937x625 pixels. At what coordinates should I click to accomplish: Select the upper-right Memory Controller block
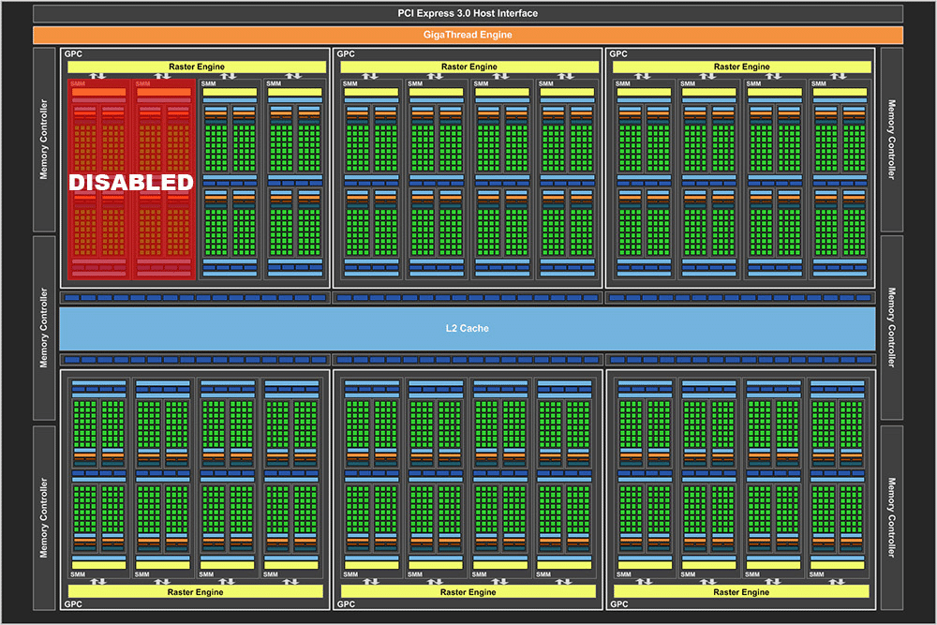[x=891, y=140]
